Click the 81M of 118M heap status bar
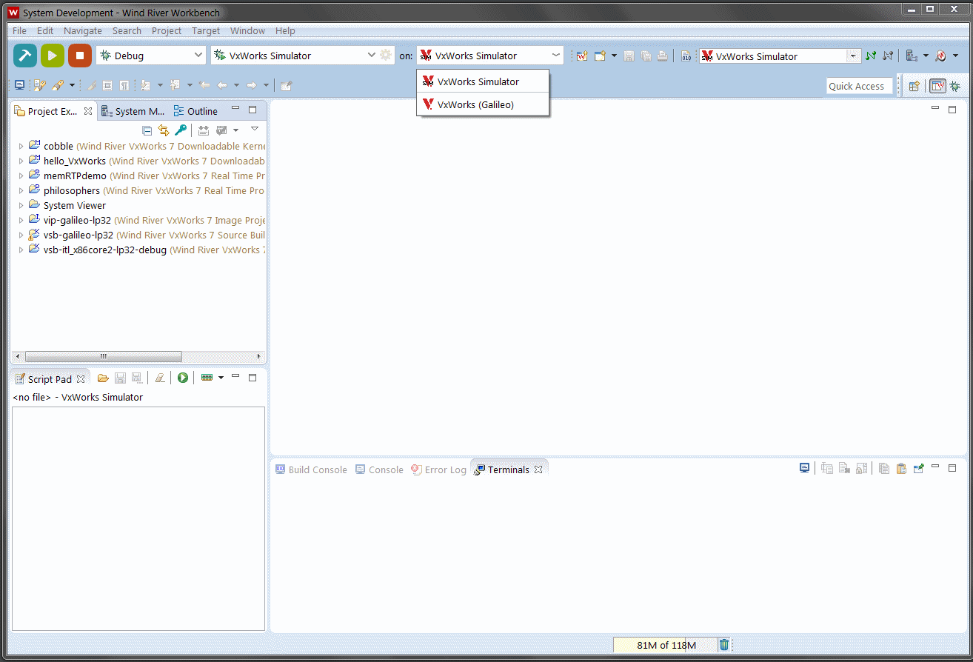Image resolution: width=973 pixels, height=662 pixels. pyautogui.click(x=666, y=645)
